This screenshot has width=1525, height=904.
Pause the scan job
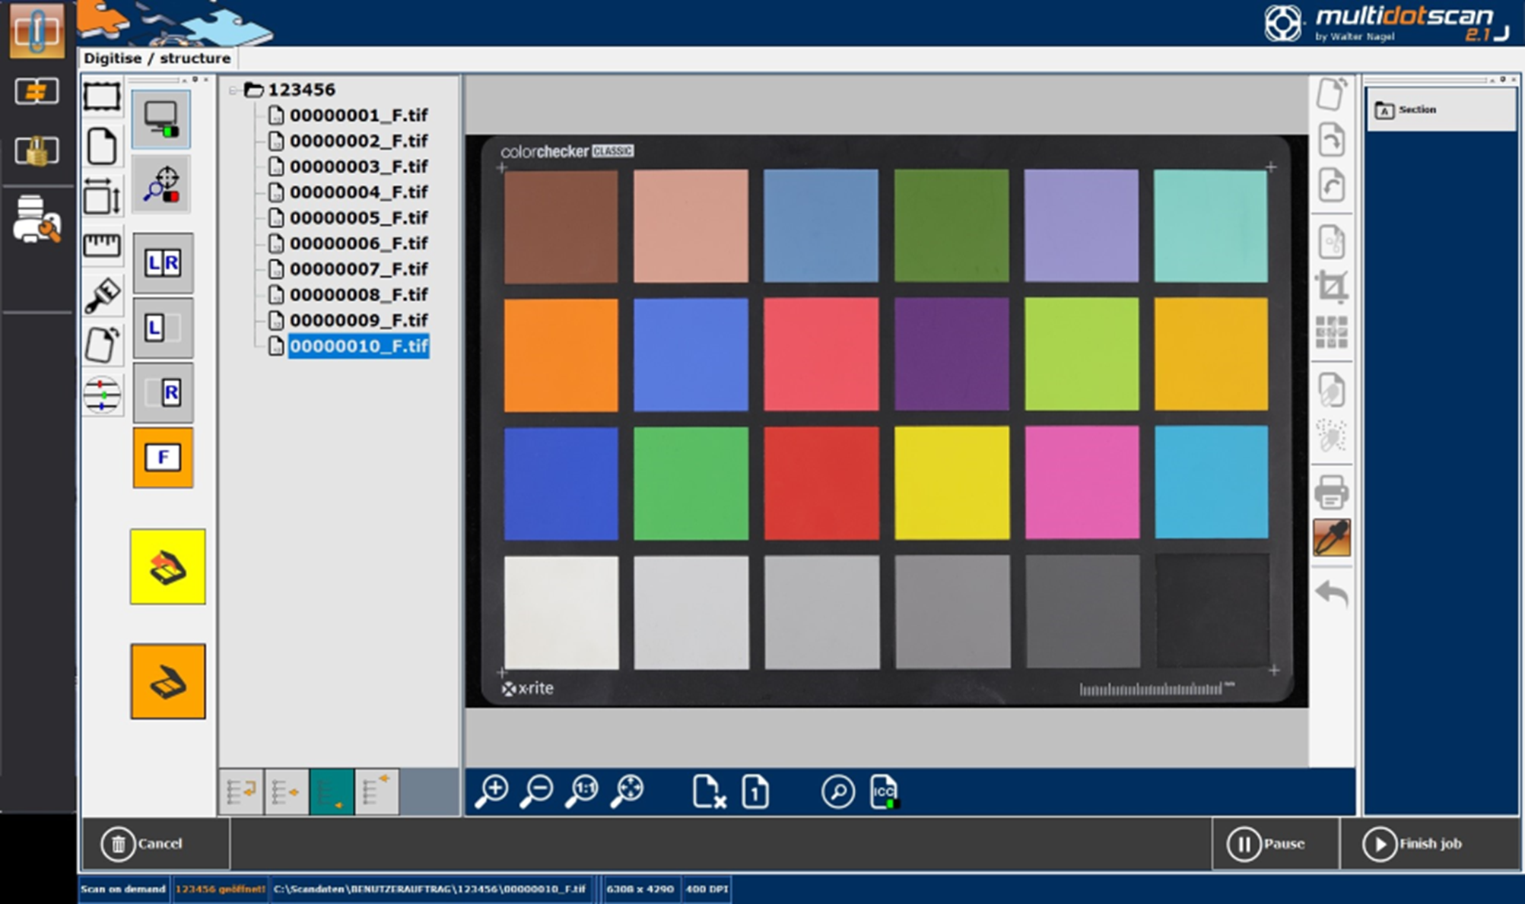[1276, 843]
